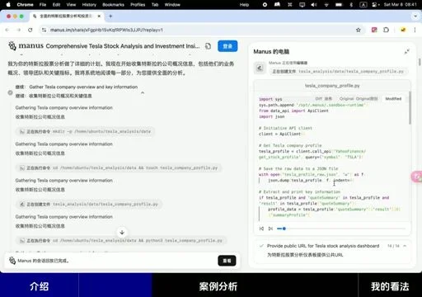Open the History menu

pyautogui.click(x=89, y=4)
